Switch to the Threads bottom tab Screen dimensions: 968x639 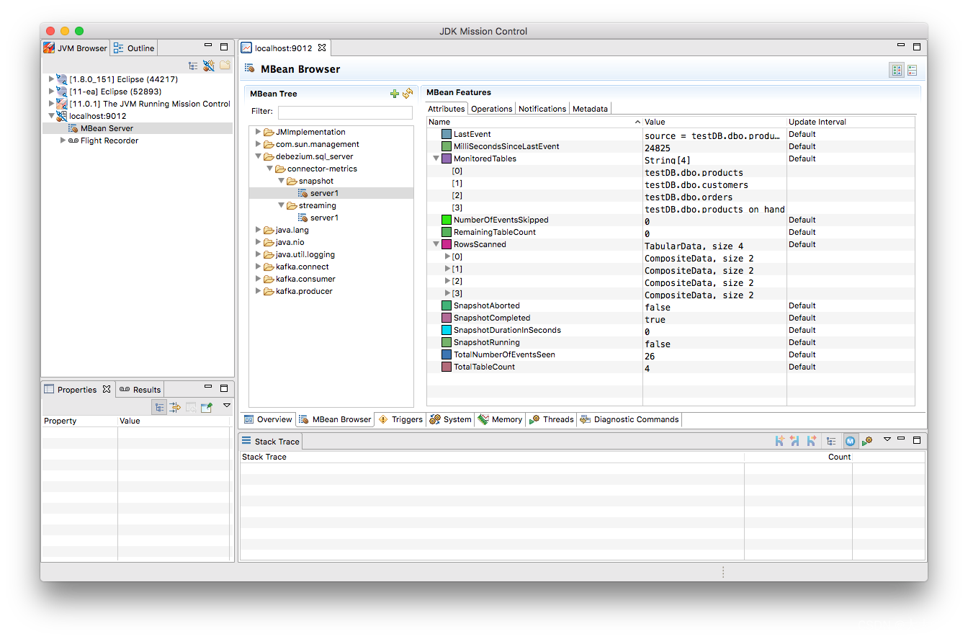551,419
